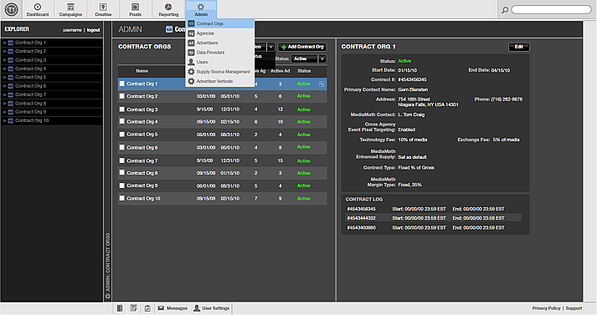
Task: Check the Contract Org 5 checkbox
Action: (122, 135)
